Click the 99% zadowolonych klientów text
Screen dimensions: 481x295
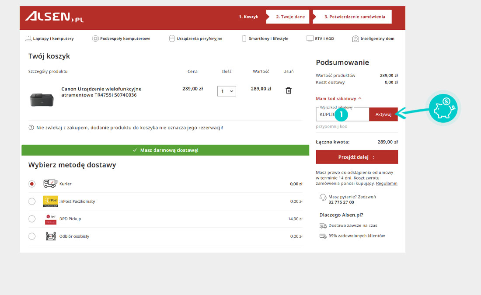click(356, 236)
